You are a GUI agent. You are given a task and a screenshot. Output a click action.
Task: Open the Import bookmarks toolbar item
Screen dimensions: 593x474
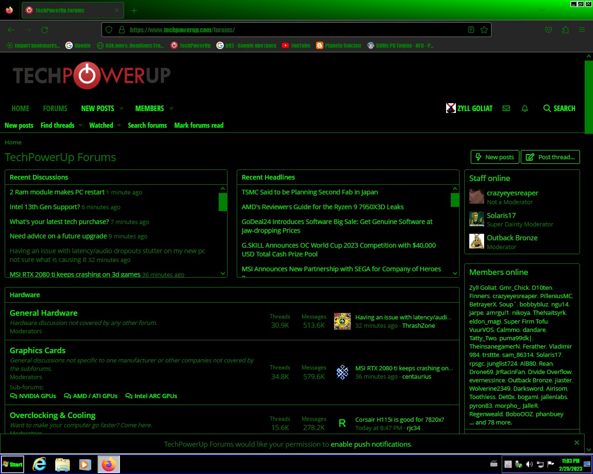click(x=33, y=45)
